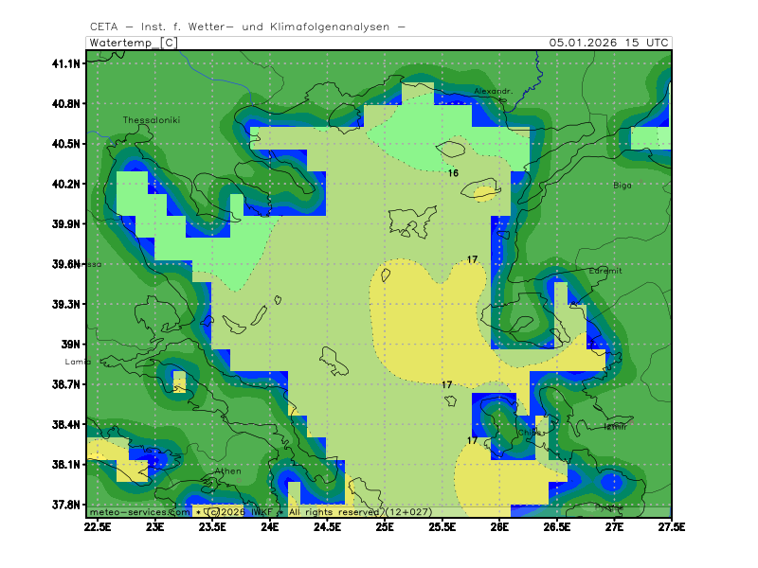Image resolution: width=758 pixels, height=568 pixels.
Task: Select the Alexandr. city label
Action: click(493, 92)
